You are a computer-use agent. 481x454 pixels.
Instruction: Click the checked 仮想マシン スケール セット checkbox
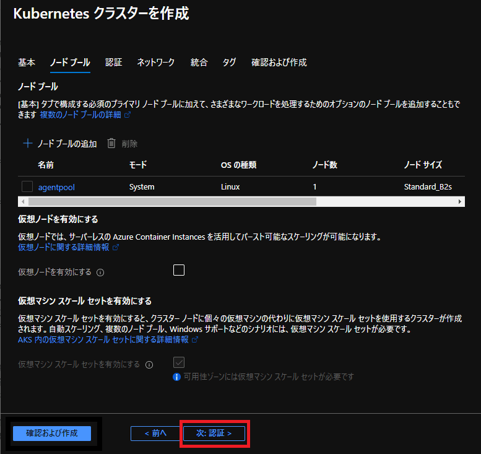(x=179, y=362)
